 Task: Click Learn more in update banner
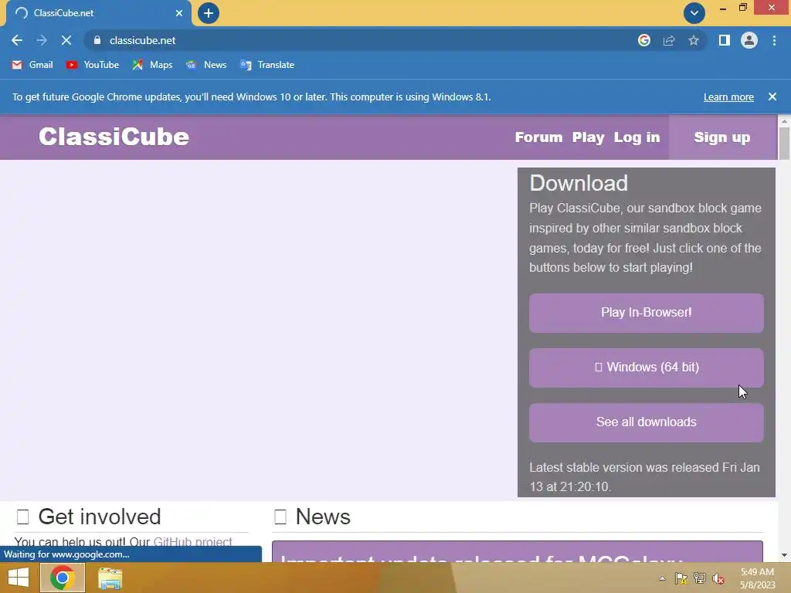728,97
